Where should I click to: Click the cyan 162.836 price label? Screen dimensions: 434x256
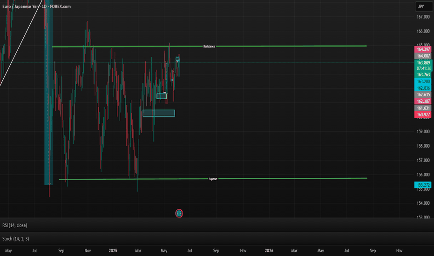423,88
